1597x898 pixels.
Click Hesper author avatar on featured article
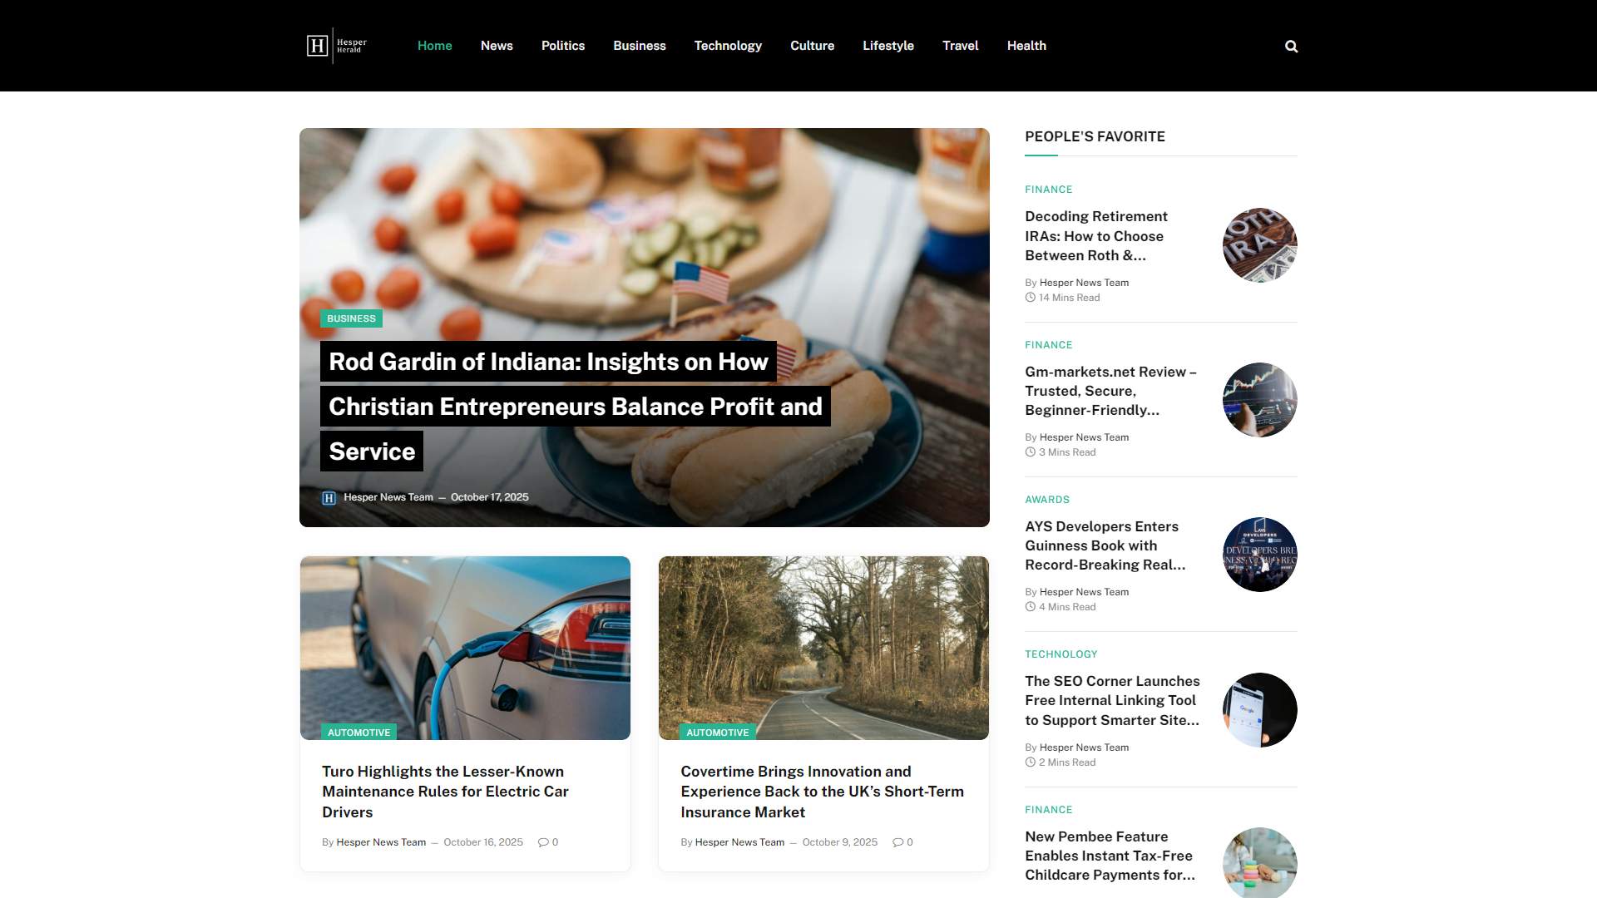[x=329, y=498]
